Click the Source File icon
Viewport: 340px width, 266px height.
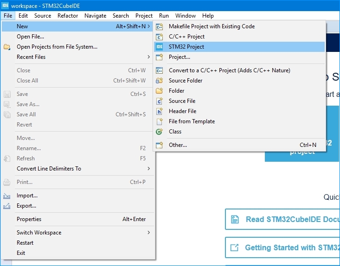click(160, 101)
